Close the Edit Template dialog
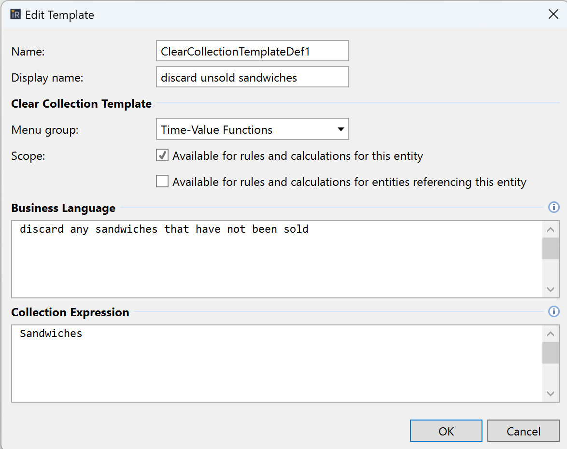This screenshot has width=567, height=449. [553, 14]
